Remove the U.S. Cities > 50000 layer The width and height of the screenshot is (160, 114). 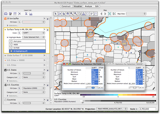click(x=45, y=60)
